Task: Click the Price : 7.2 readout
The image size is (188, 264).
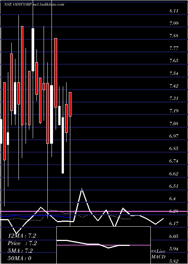Action: coord(22,243)
